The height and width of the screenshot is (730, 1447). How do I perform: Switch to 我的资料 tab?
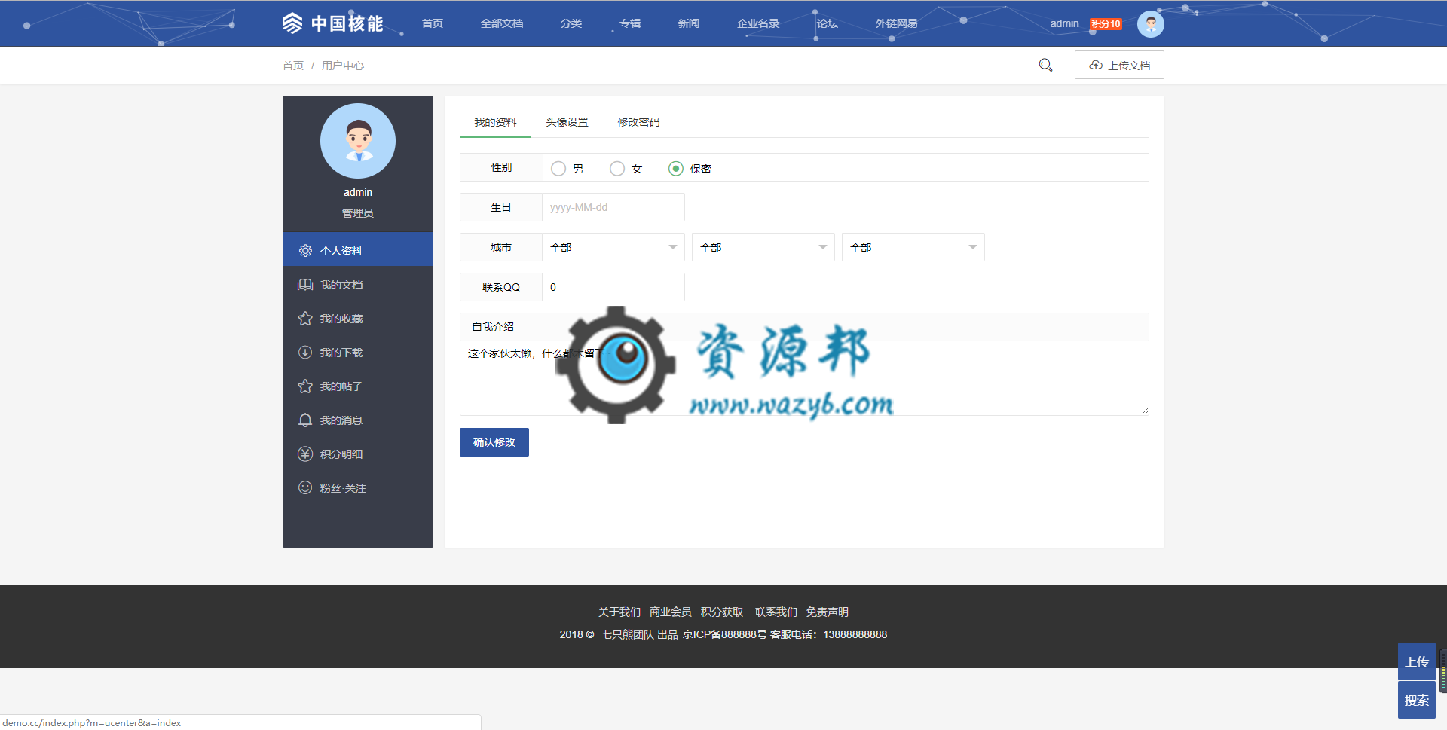(x=495, y=122)
